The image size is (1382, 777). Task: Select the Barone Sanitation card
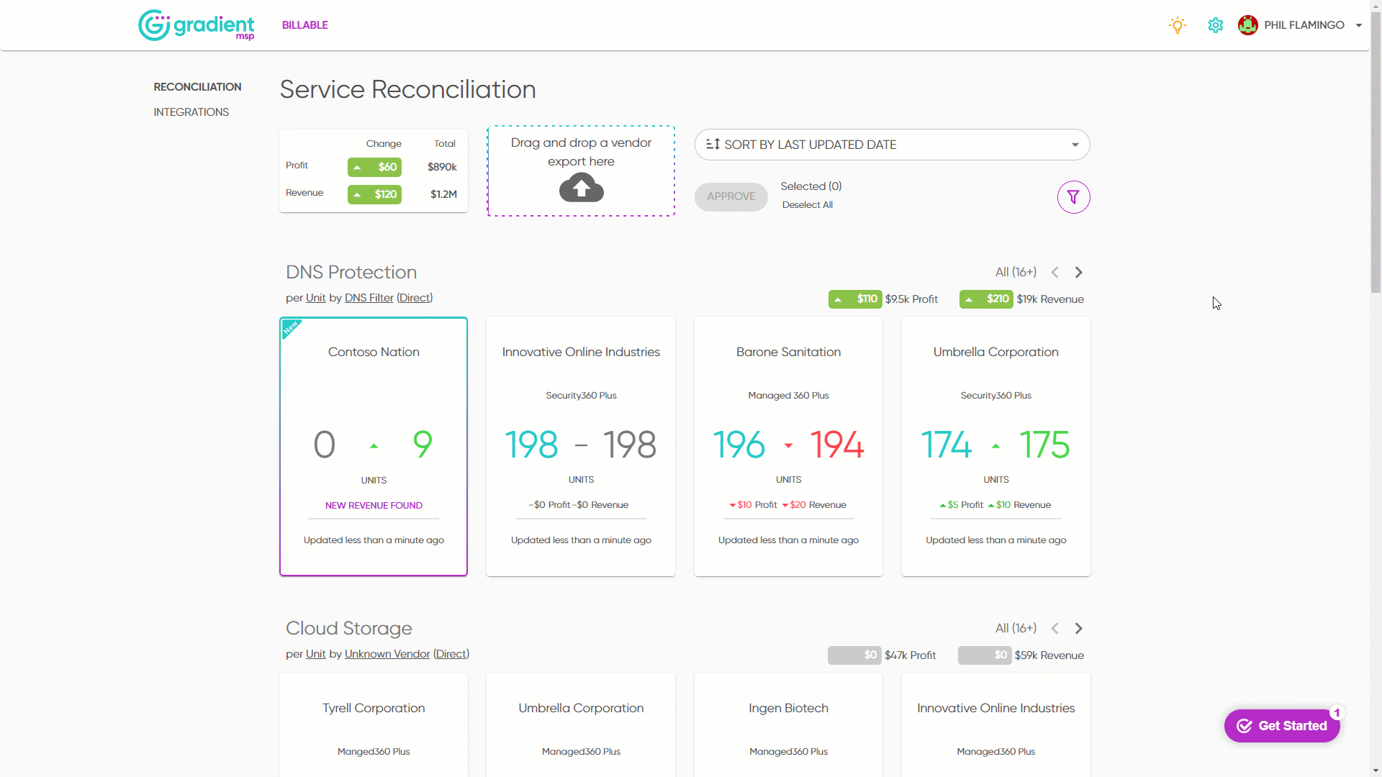(x=788, y=446)
